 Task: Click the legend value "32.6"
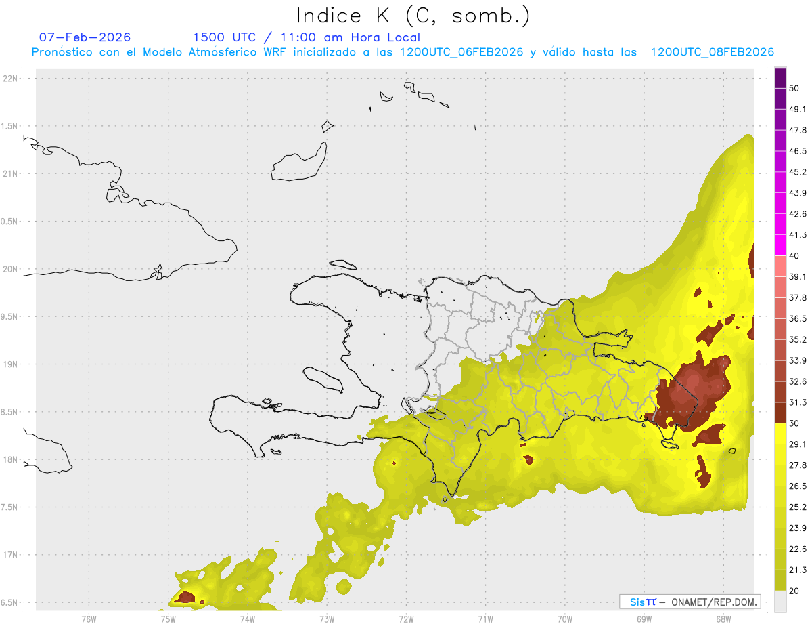tap(798, 381)
